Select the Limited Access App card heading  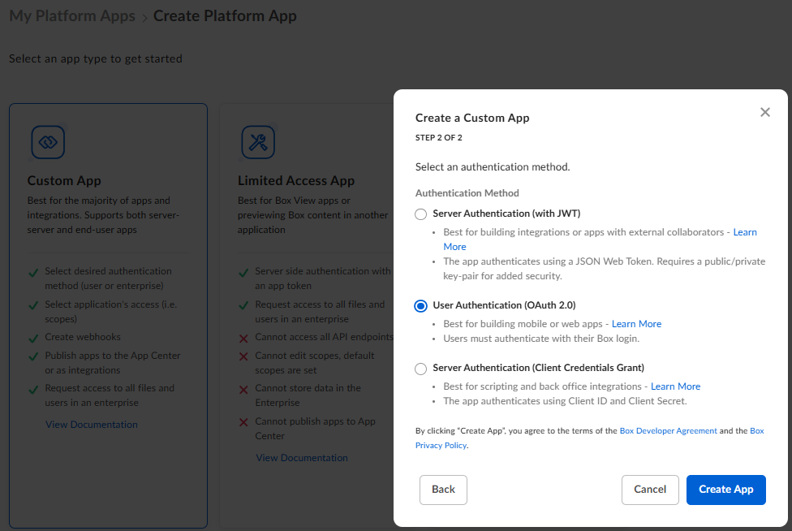click(296, 181)
